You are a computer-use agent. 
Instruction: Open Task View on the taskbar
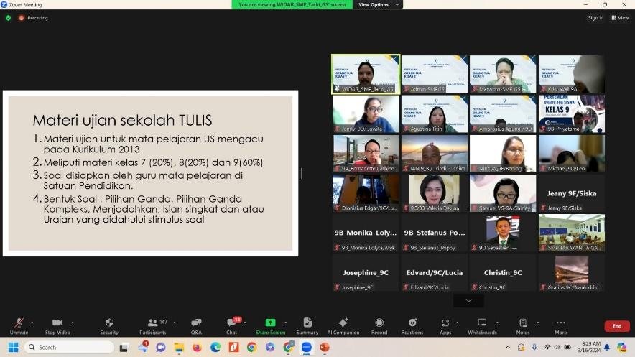[124, 347]
